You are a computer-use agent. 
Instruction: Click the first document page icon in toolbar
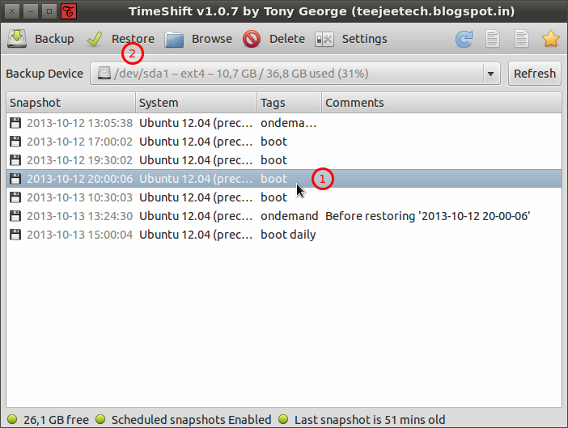tap(493, 39)
